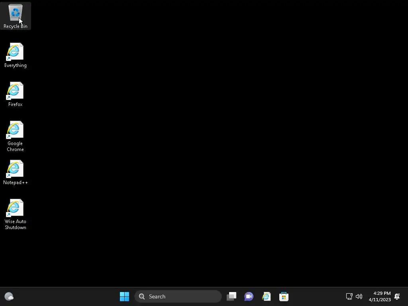Screen dimensions: 408x306
Task: Open the notifications bell icon
Action: (x=397, y=296)
